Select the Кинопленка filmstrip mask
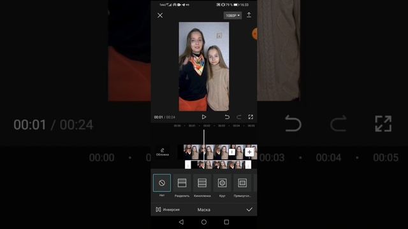 (x=202, y=183)
